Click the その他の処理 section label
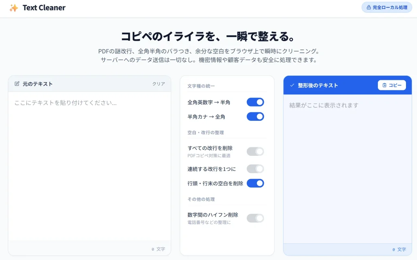The image size is (417, 260). (201, 199)
